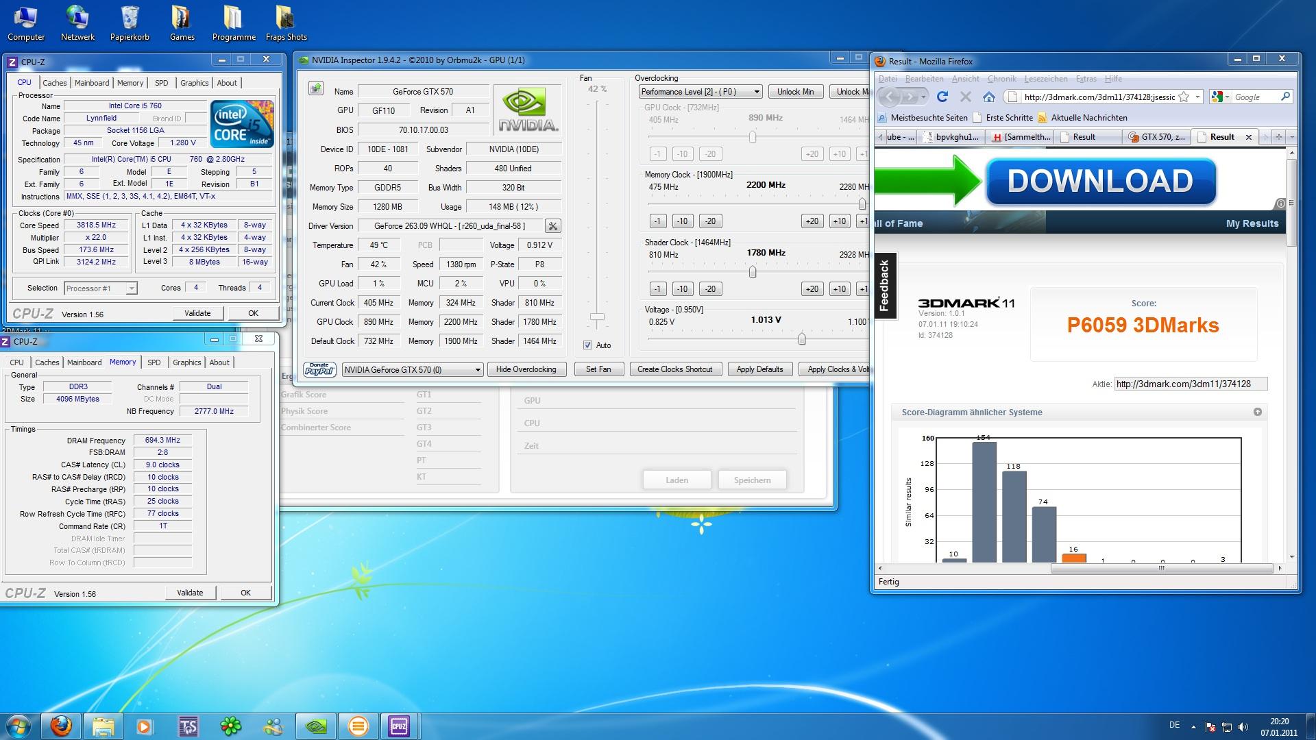
Task: Switch to NVIDIA Inspector in the taskbar
Action: 316,726
